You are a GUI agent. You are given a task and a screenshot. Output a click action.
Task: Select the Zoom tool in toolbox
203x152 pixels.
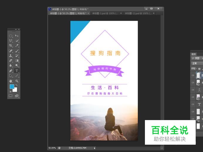pos(17,81)
